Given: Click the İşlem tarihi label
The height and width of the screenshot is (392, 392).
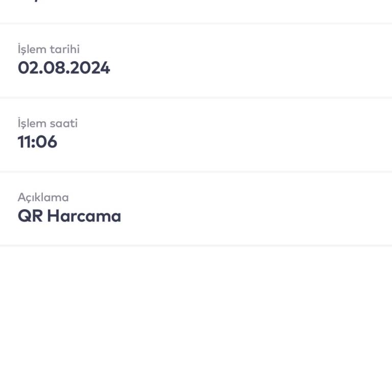Looking at the screenshot, I should point(48,50).
